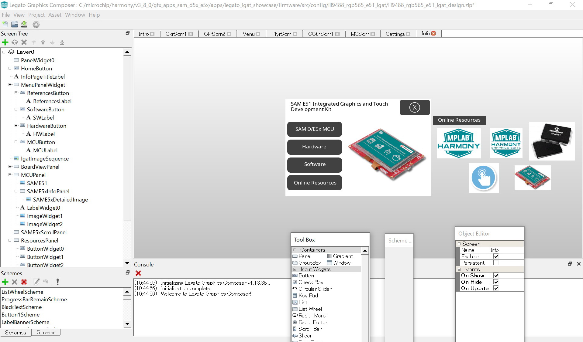
Task: Click the MPLAB Harmony logo image
Action: [x=459, y=143]
